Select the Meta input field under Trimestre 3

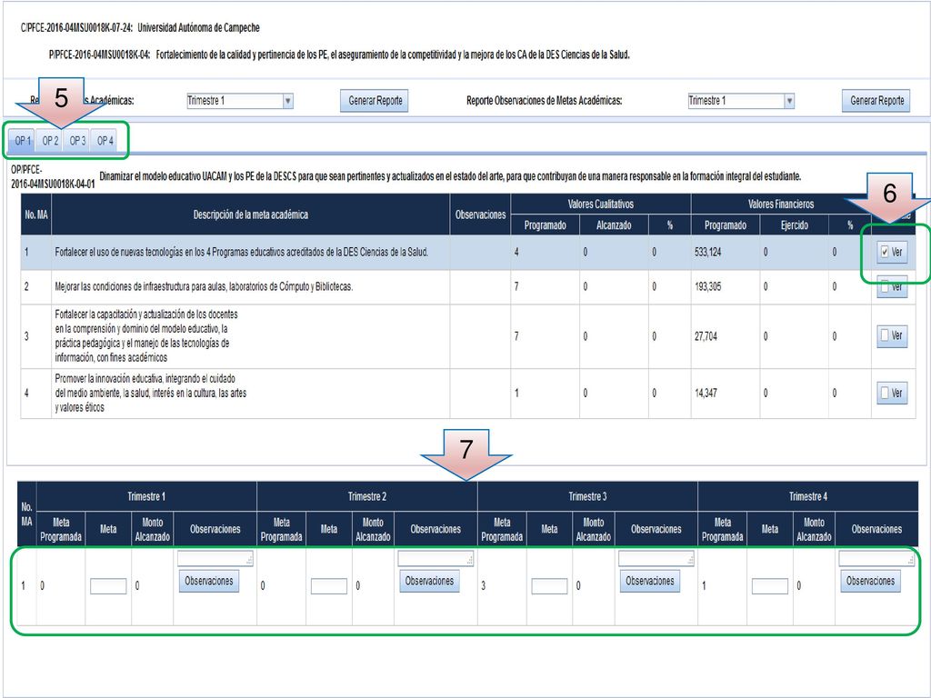pos(549,586)
